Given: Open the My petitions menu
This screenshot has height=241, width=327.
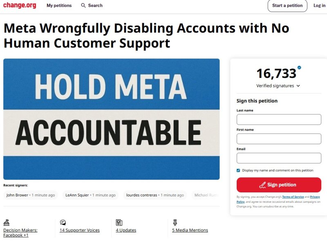Looking at the screenshot, I should (x=59, y=6).
